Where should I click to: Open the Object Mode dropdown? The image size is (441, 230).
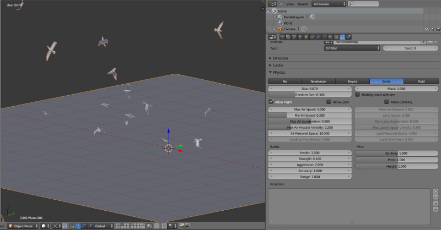point(23,226)
